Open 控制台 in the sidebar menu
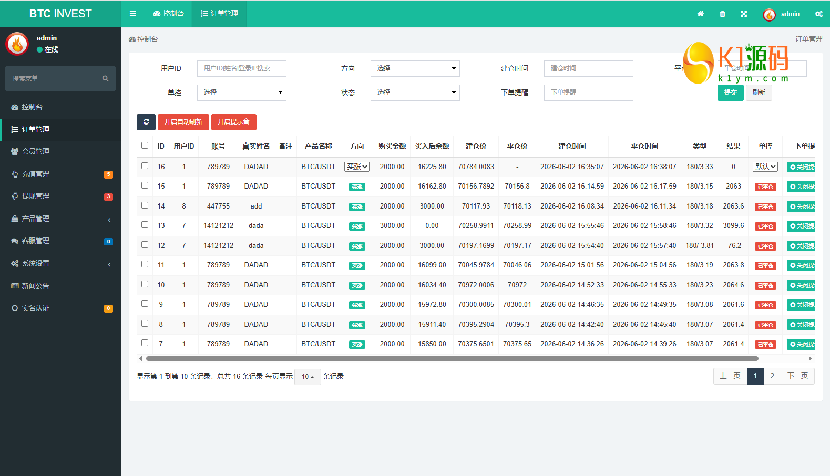 coord(60,107)
